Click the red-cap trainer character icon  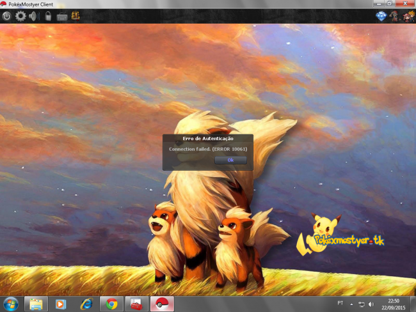[394, 17]
